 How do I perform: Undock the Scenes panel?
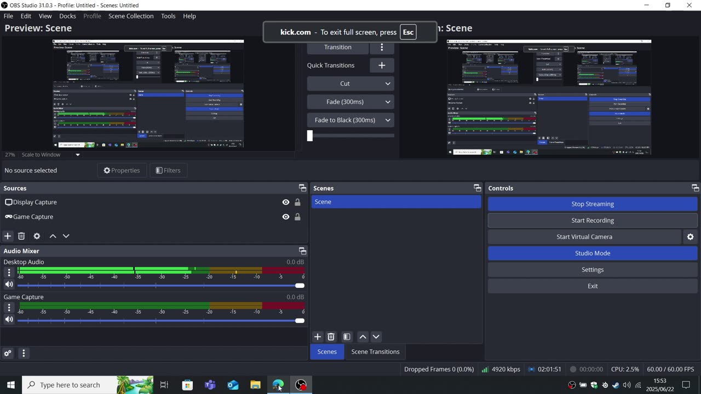pos(477,188)
